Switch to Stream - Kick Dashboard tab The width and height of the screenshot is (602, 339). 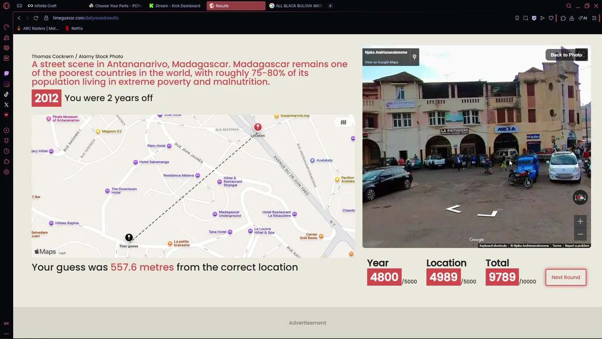coord(175,6)
